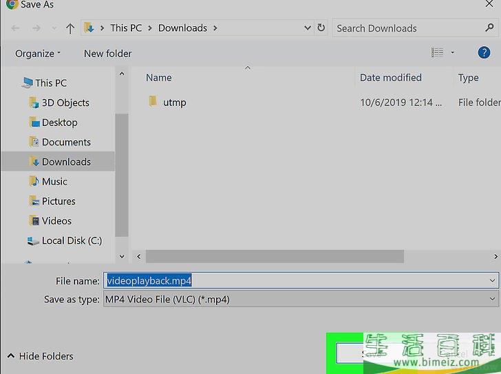The width and height of the screenshot is (501, 374).
Task: Click the search magnifier icon
Action: (490, 28)
